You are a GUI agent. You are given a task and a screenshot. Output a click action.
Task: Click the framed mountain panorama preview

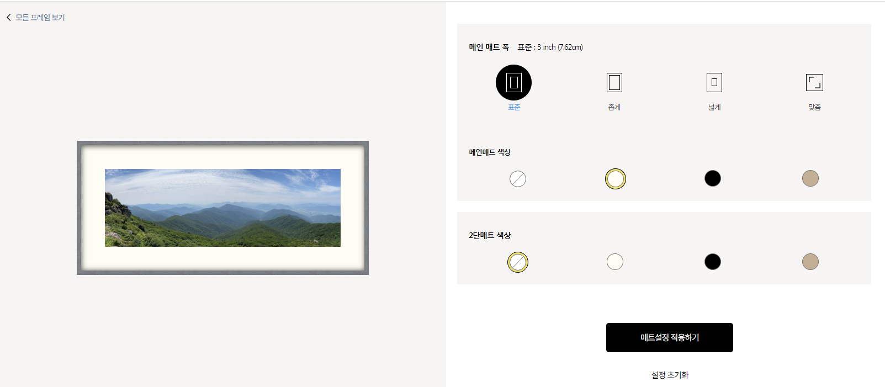coord(222,208)
